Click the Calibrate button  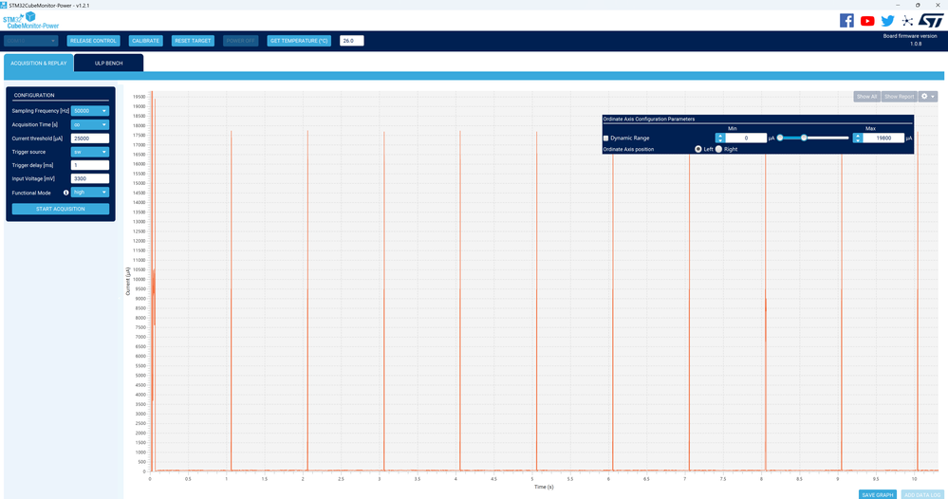coord(146,41)
